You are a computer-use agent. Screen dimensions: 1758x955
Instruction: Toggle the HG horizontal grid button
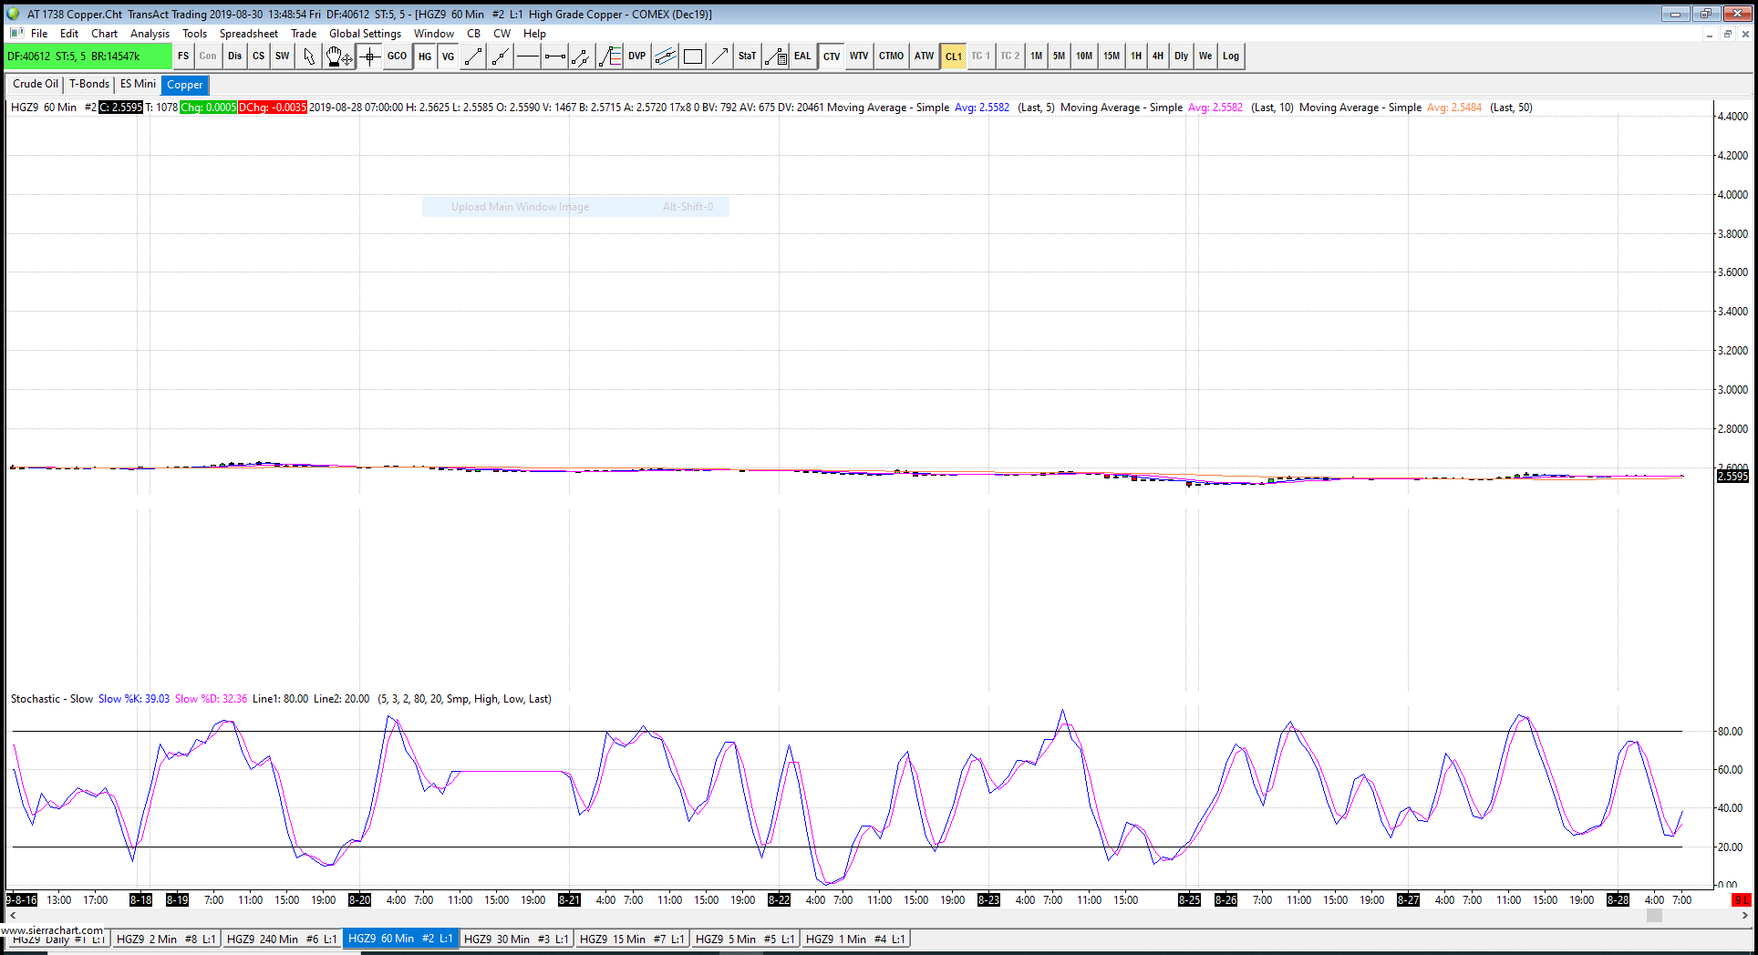[425, 56]
